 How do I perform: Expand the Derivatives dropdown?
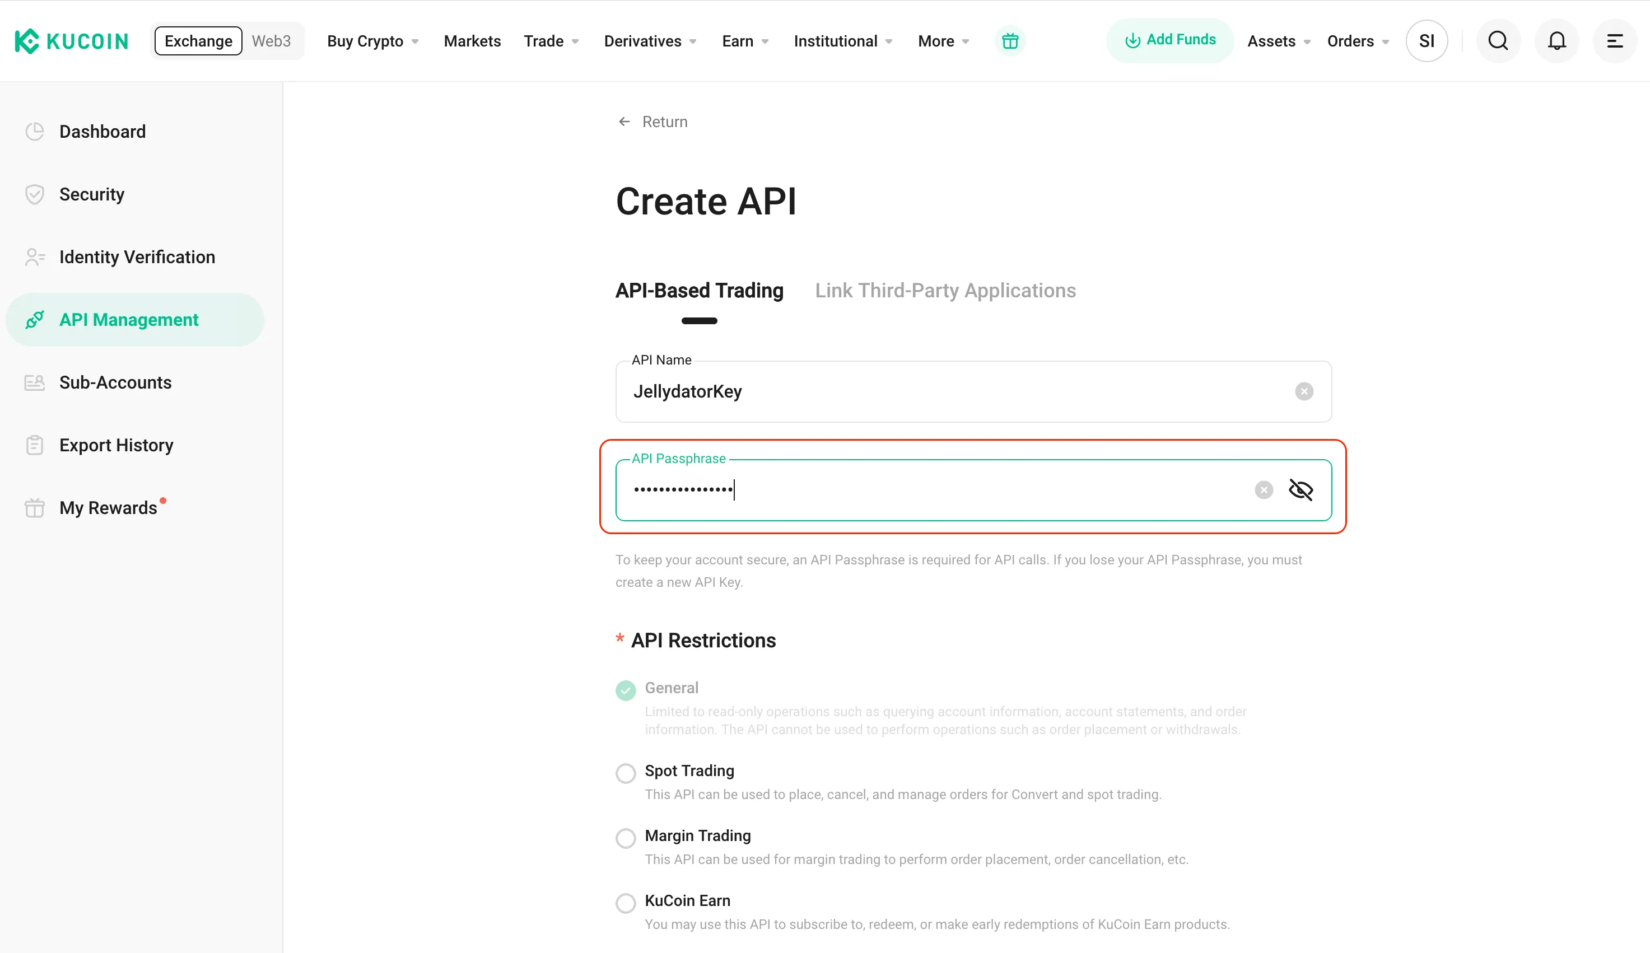[650, 41]
